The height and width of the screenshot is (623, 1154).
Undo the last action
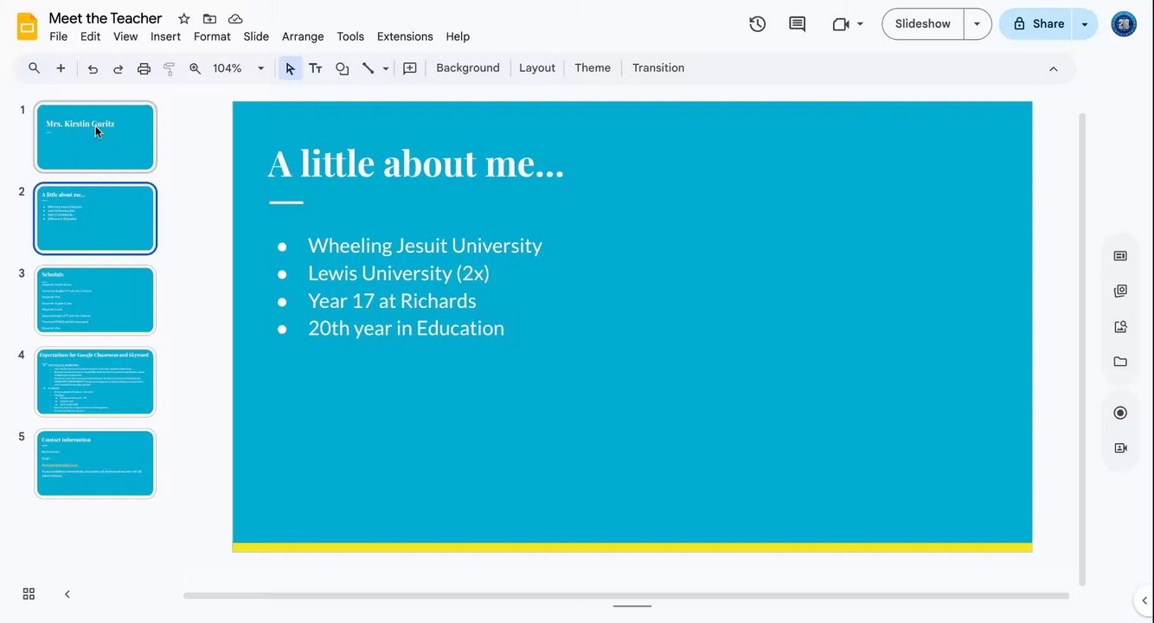click(x=93, y=68)
